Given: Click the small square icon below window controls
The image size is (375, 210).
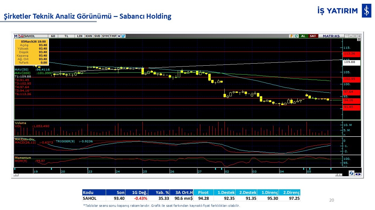Looking at the screenshot, I should coord(359,39).
